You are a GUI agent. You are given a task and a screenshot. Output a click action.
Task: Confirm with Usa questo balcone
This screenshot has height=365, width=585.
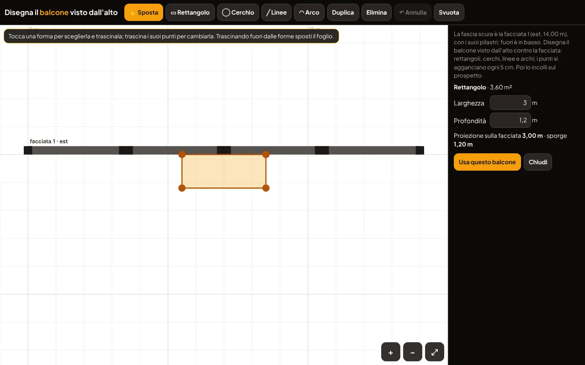click(x=487, y=162)
